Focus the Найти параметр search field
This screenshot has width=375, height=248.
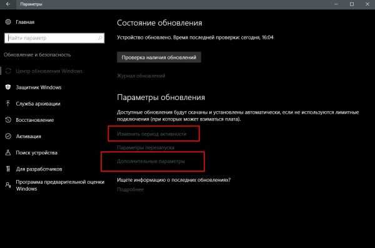54,37
